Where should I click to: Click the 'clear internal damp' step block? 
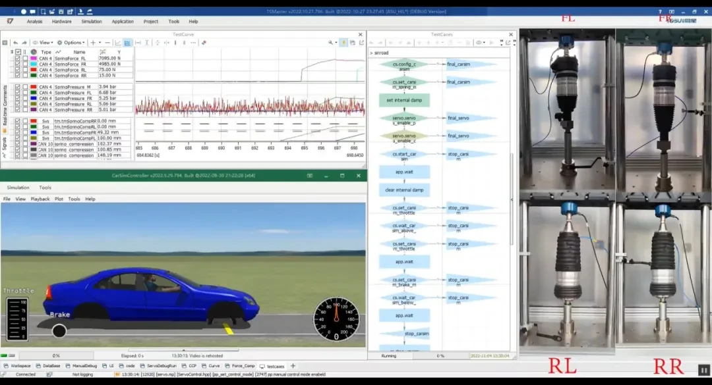404,190
